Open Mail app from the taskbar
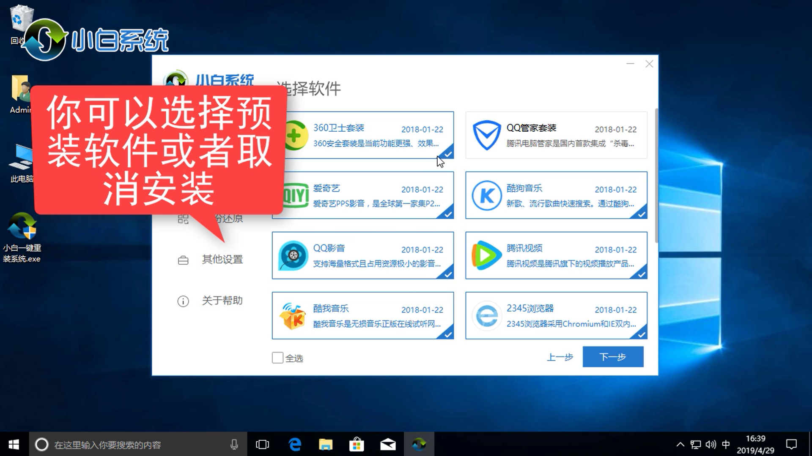 coord(388,444)
